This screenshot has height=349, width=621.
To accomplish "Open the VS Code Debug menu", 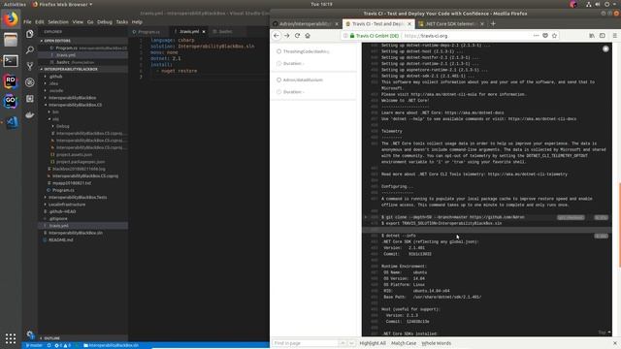I will pyautogui.click(x=105, y=22).
